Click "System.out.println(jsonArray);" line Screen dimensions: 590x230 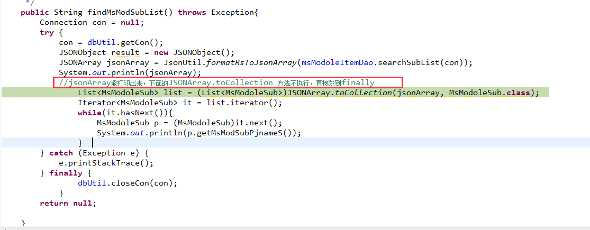click(130, 72)
